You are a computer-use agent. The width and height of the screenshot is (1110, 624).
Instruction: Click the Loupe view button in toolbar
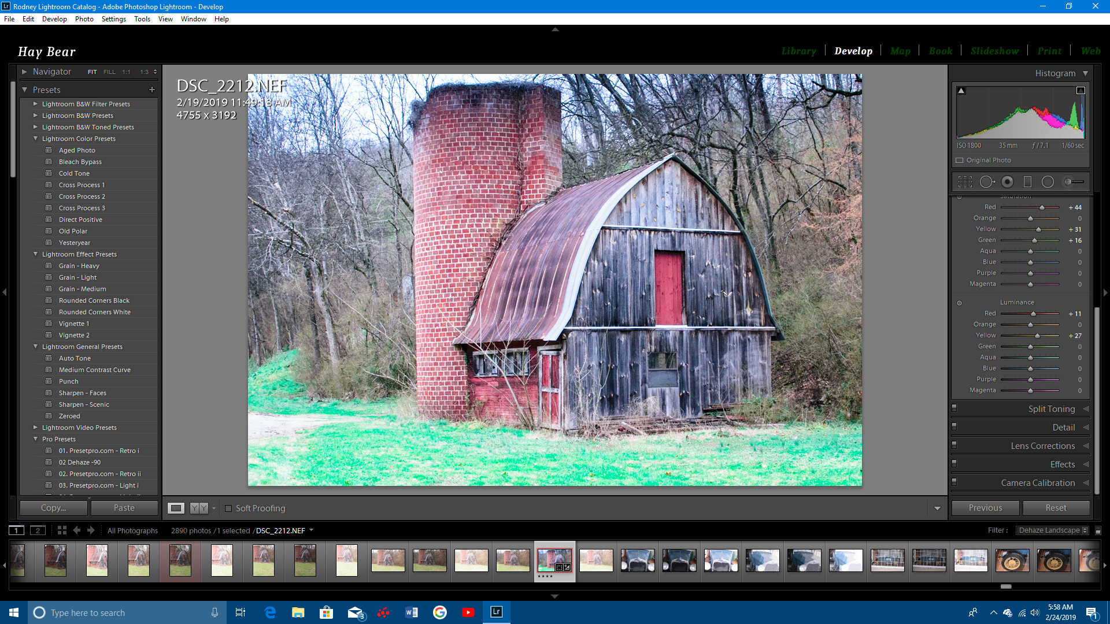pyautogui.click(x=176, y=508)
